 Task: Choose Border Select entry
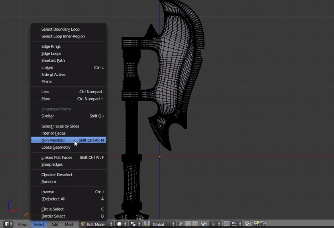[69, 216]
